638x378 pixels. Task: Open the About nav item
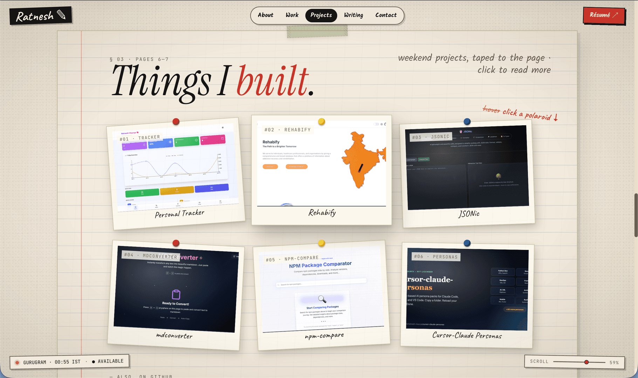pos(265,15)
